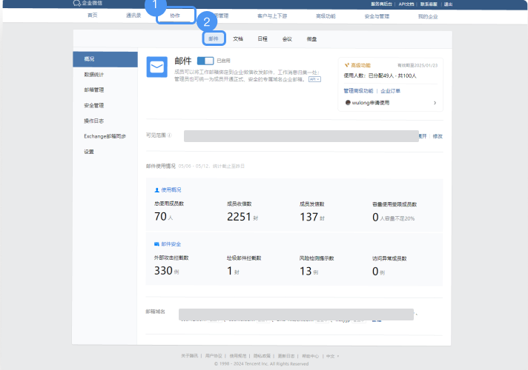Switch to the 文档 tab

[x=238, y=38]
